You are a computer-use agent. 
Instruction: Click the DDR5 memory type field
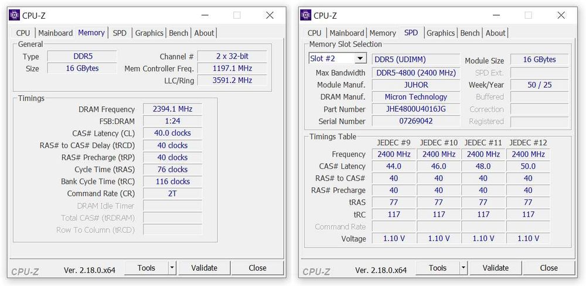pos(82,57)
